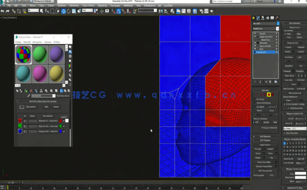This screenshot has height=190, width=307.
Task: Open the Select by Name dialog
Action: pyautogui.click(x=47, y=11)
